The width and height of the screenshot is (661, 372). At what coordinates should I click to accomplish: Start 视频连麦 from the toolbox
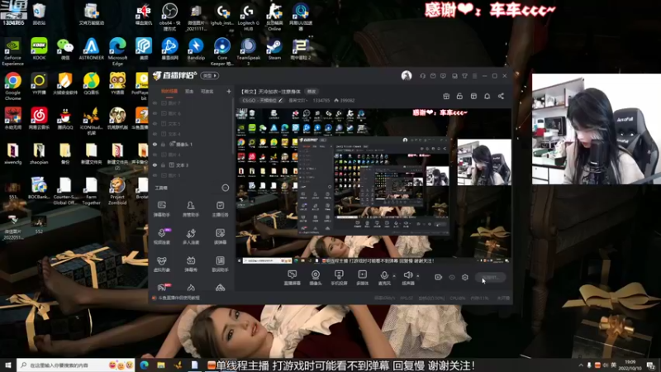[x=161, y=236]
